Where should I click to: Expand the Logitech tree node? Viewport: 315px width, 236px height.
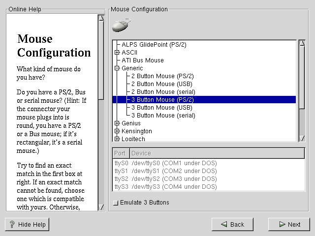(x=117, y=139)
